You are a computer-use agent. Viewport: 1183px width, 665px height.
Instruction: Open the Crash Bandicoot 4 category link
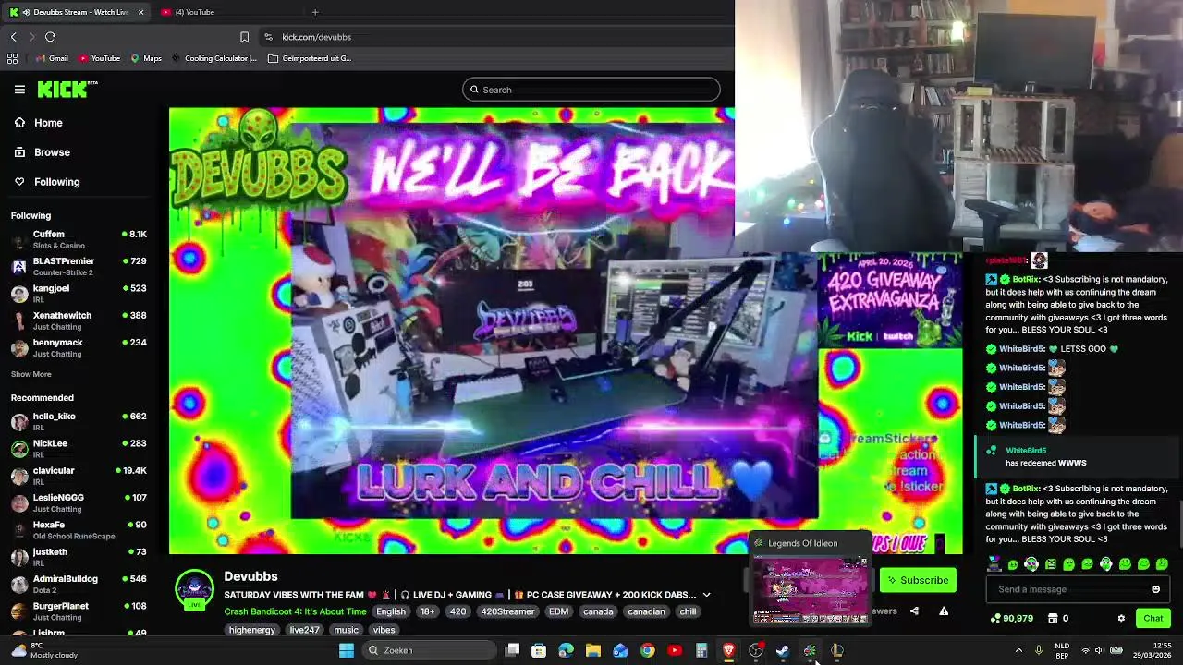coord(295,611)
